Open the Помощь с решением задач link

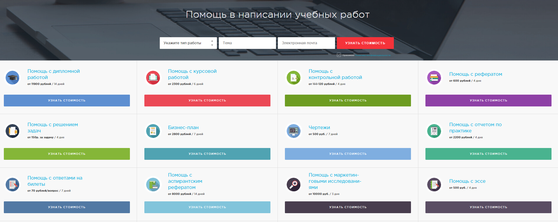53,128
